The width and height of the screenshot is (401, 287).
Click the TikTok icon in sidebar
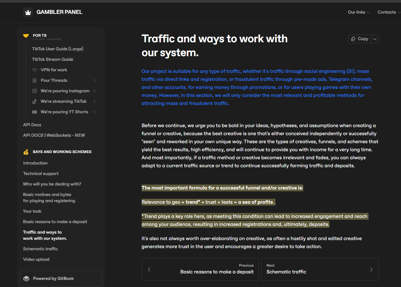(x=35, y=102)
